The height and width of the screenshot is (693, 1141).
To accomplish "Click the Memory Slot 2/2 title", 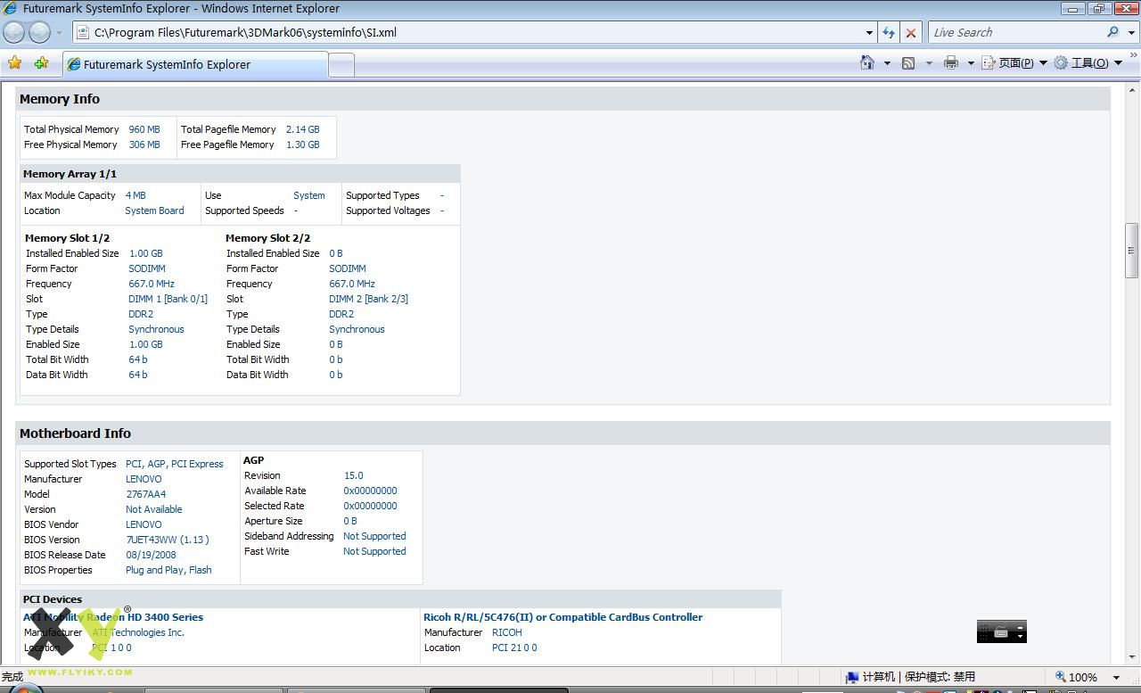I will click(x=268, y=238).
